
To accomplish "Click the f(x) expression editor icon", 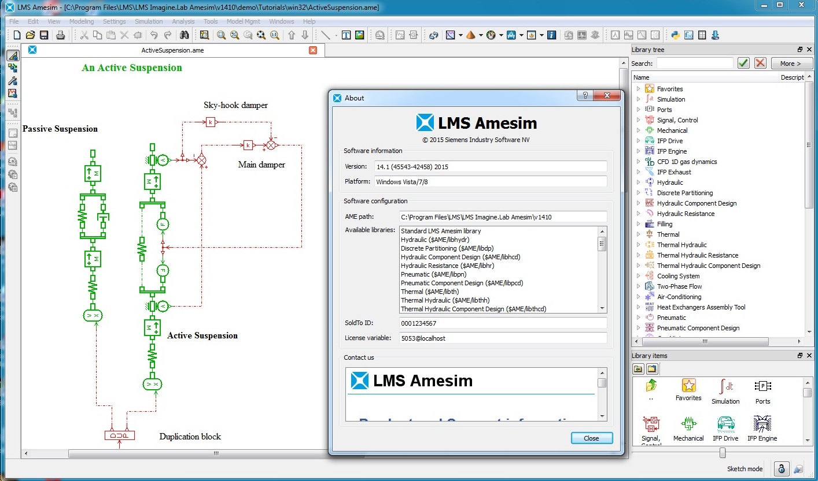I will pos(688,35).
